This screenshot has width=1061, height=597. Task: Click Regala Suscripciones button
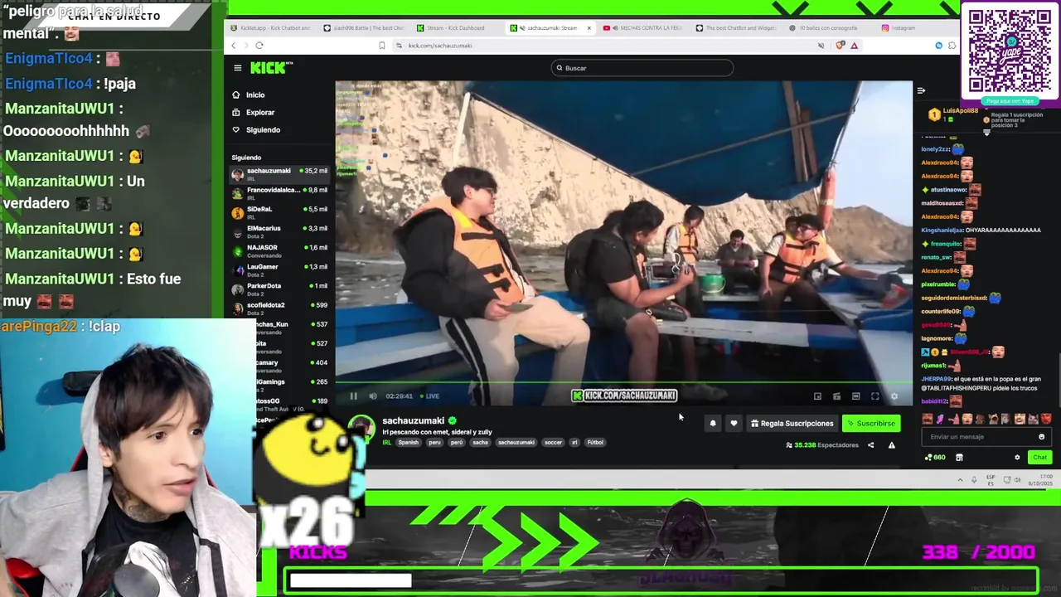[792, 424]
